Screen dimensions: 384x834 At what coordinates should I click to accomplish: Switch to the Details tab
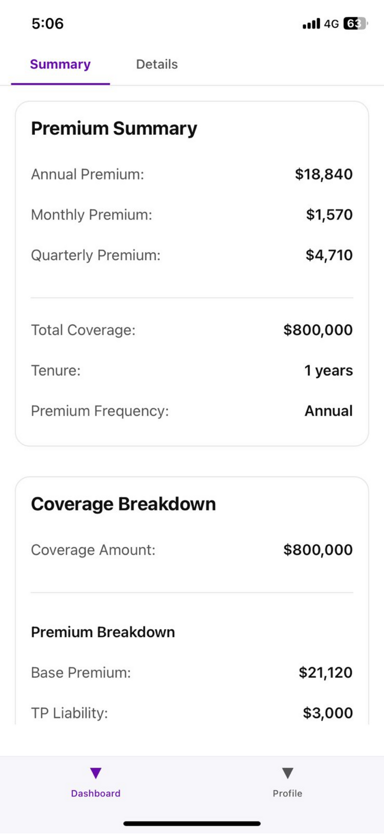click(157, 64)
